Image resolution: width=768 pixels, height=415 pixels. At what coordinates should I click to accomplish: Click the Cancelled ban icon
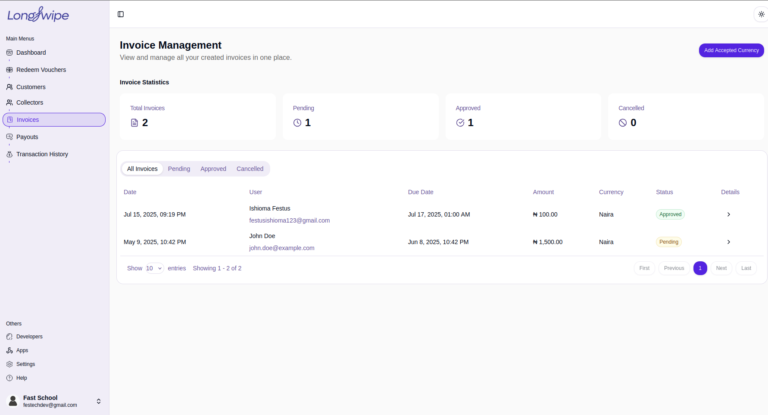coord(623,123)
